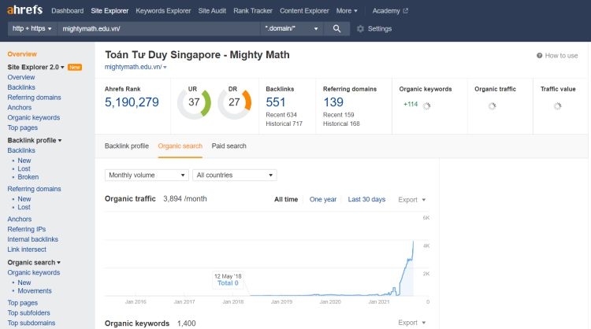
Task: Click the 551 backlinks count
Action: click(x=276, y=102)
